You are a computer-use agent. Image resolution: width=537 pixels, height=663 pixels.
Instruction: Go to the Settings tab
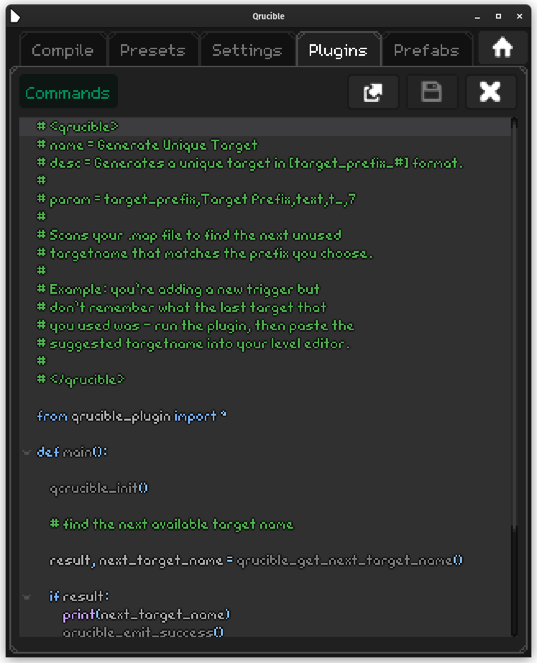tap(247, 50)
